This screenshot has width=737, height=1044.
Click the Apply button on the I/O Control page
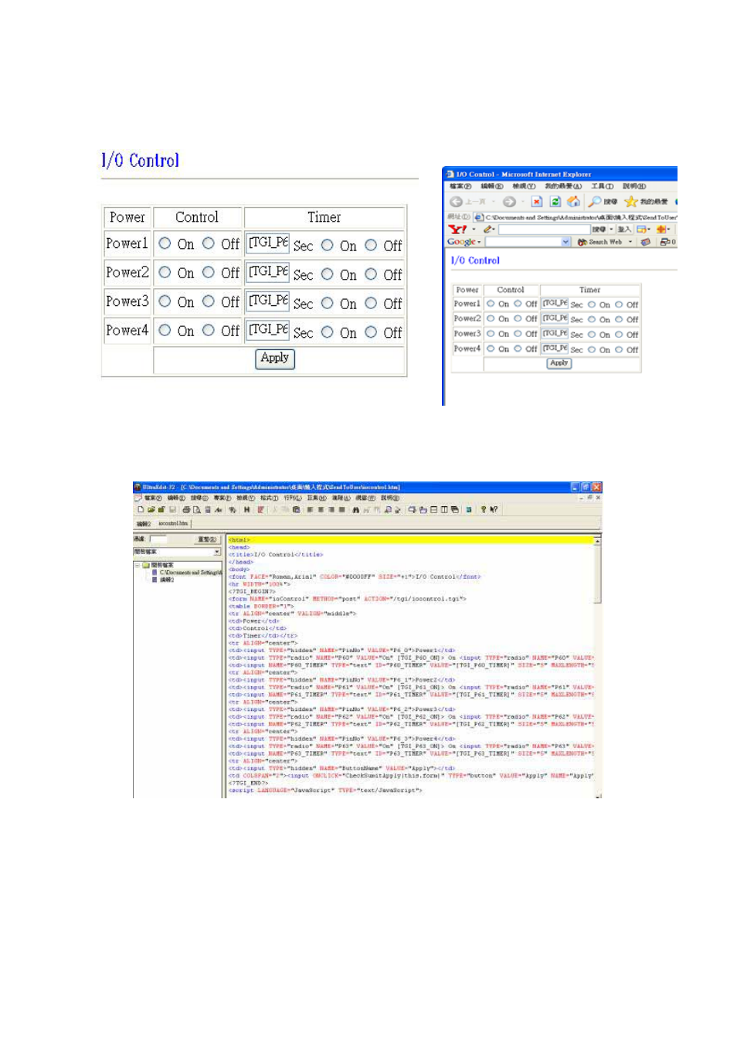point(274,359)
